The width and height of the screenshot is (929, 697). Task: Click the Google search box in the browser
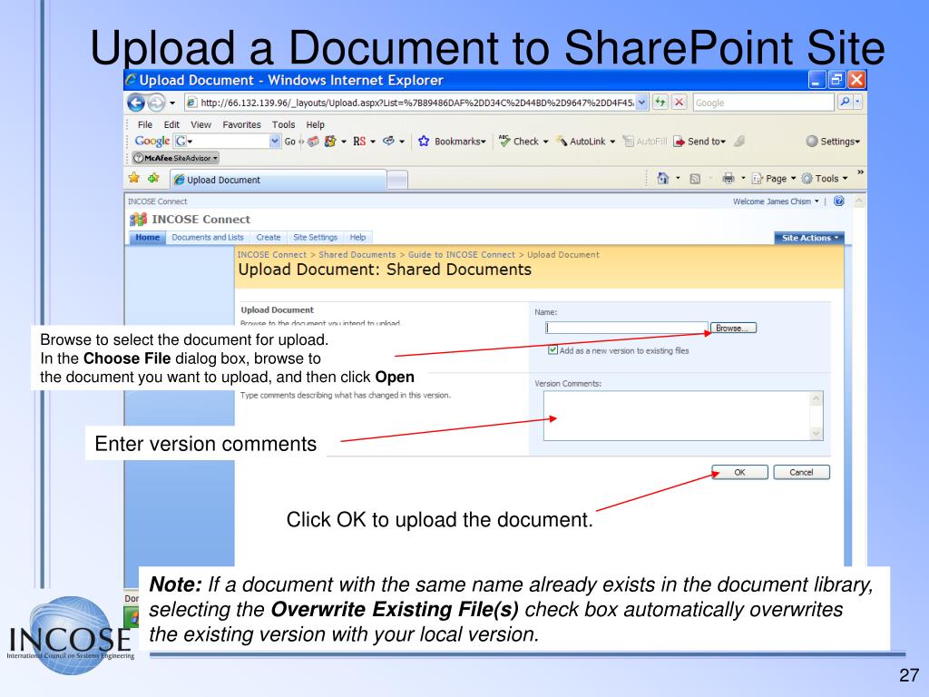(763, 103)
